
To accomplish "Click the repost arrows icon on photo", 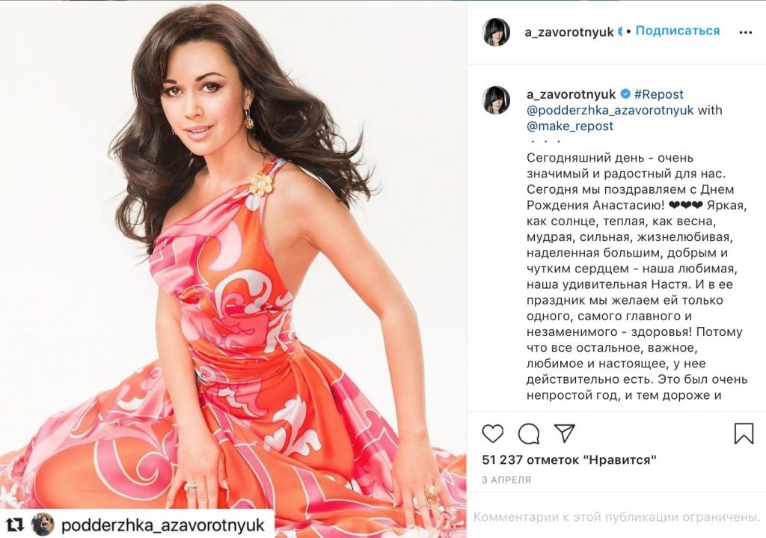I will [15, 525].
